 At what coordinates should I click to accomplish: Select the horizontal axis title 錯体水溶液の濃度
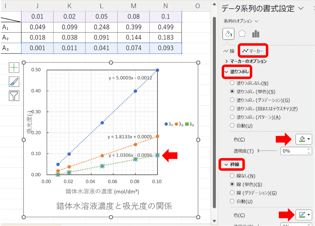(102, 191)
